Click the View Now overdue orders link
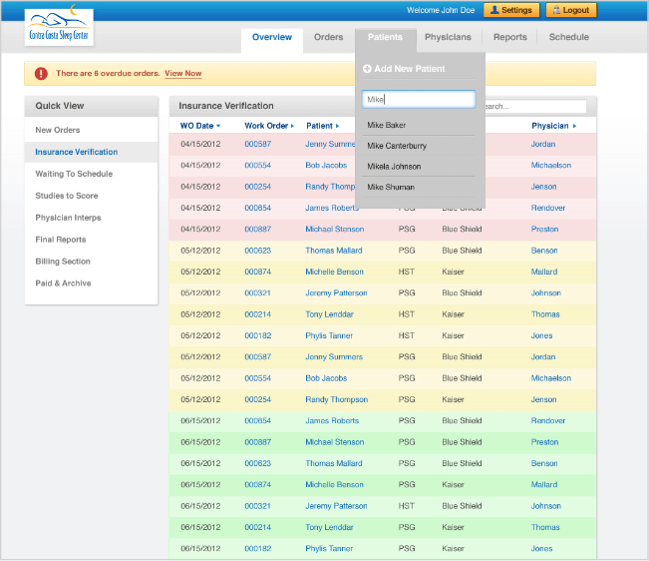This screenshot has height=561, width=649. tap(182, 73)
